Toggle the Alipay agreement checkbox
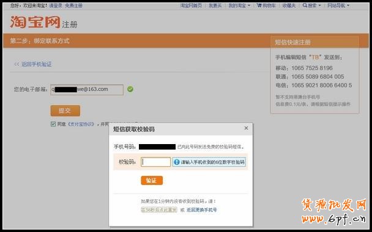The image size is (372, 232). pos(53,124)
